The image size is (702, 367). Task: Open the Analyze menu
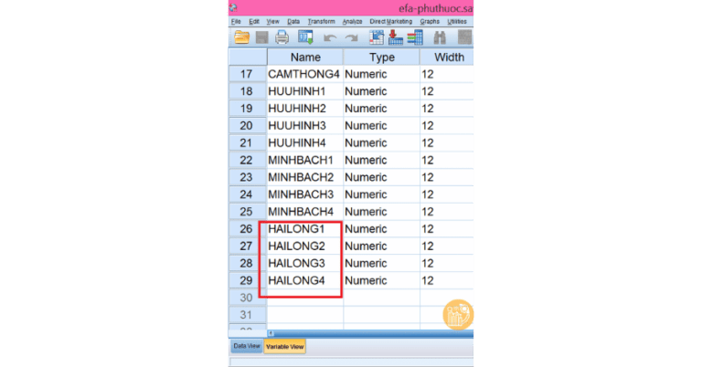tap(352, 21)
